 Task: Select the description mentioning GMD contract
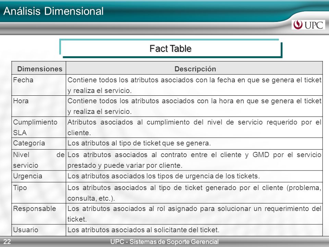[x=194, y=160]
